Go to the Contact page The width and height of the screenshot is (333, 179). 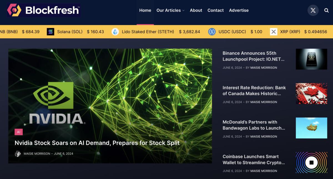216,10
